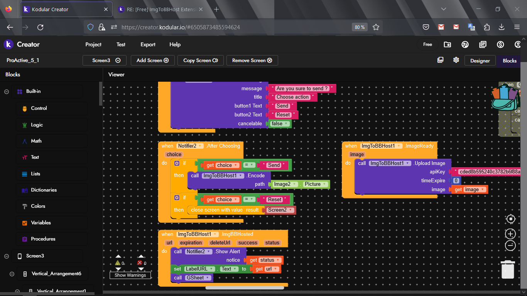Click the gear mutator on the Reset if block
527x296 pixels.
coord(177,198)
